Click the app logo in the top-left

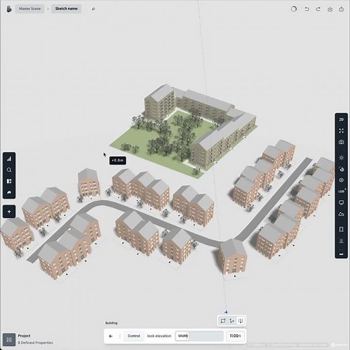click(9, 9)
